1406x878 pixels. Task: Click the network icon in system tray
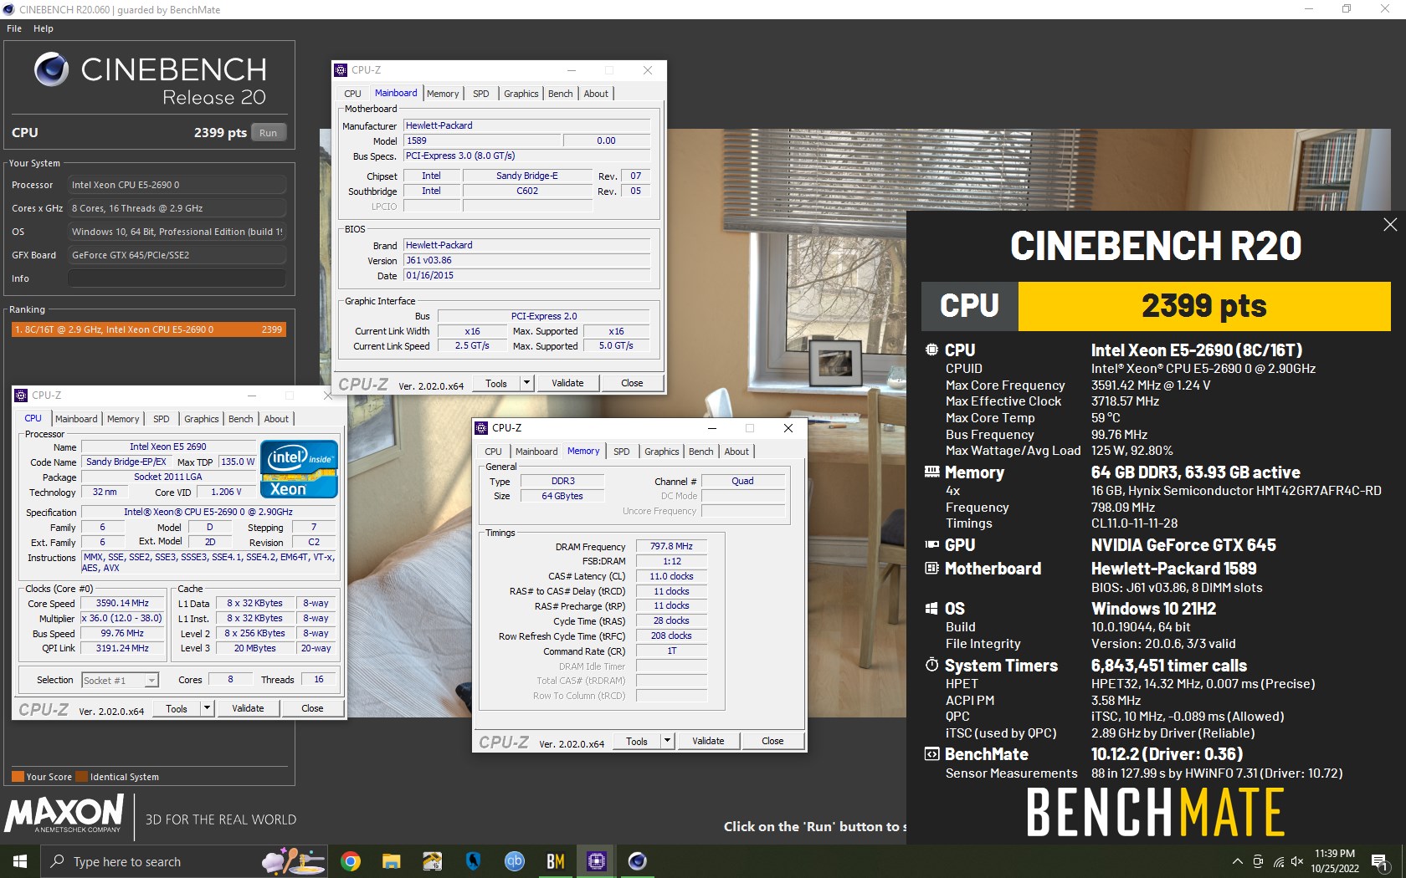1279,861
